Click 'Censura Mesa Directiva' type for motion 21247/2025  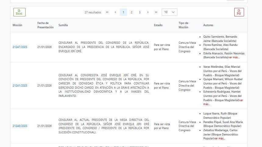click(187, 47)
